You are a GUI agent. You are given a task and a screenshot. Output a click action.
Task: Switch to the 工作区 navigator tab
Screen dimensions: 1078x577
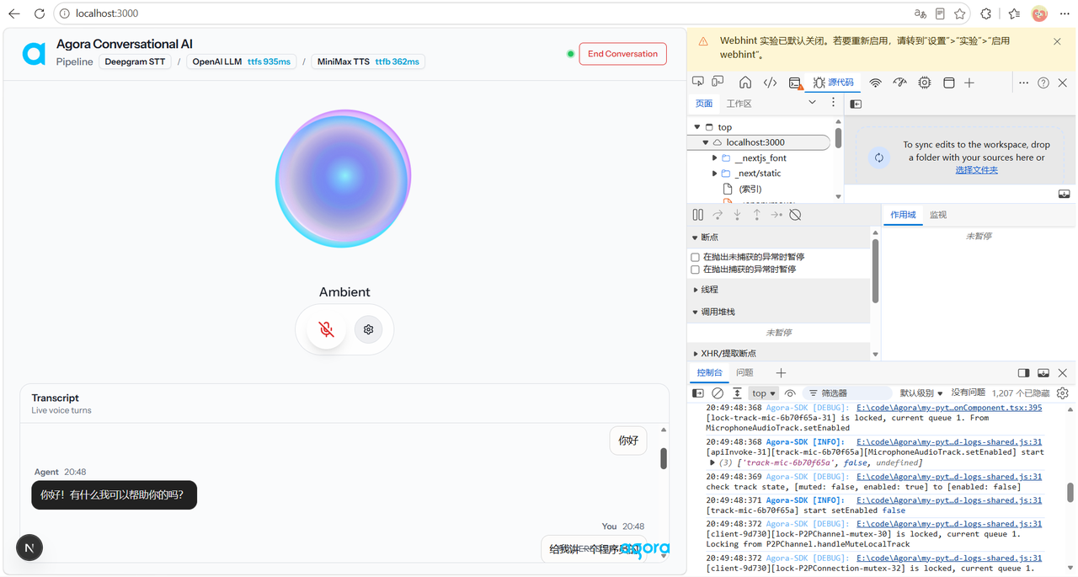click(739, 104)
